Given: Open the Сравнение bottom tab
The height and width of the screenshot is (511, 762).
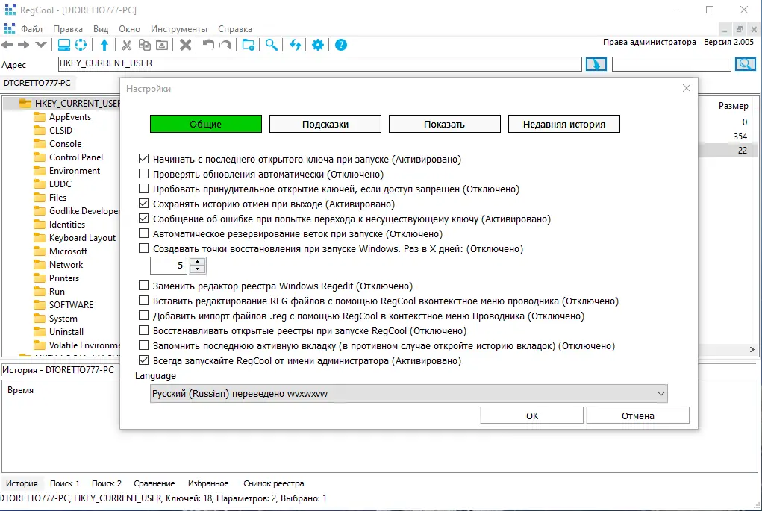Looking at the screenshot, I should [154, 483].
